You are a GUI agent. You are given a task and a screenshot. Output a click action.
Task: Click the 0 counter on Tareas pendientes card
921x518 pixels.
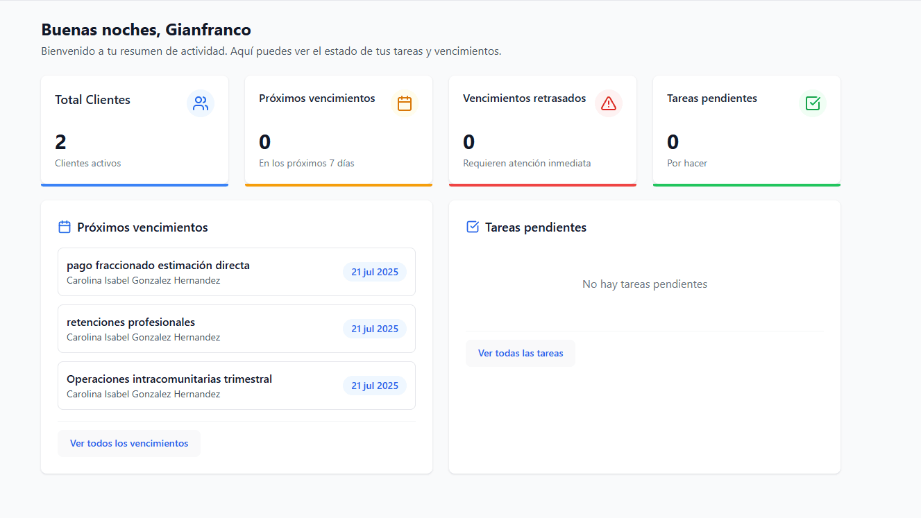tap(672, 141)
